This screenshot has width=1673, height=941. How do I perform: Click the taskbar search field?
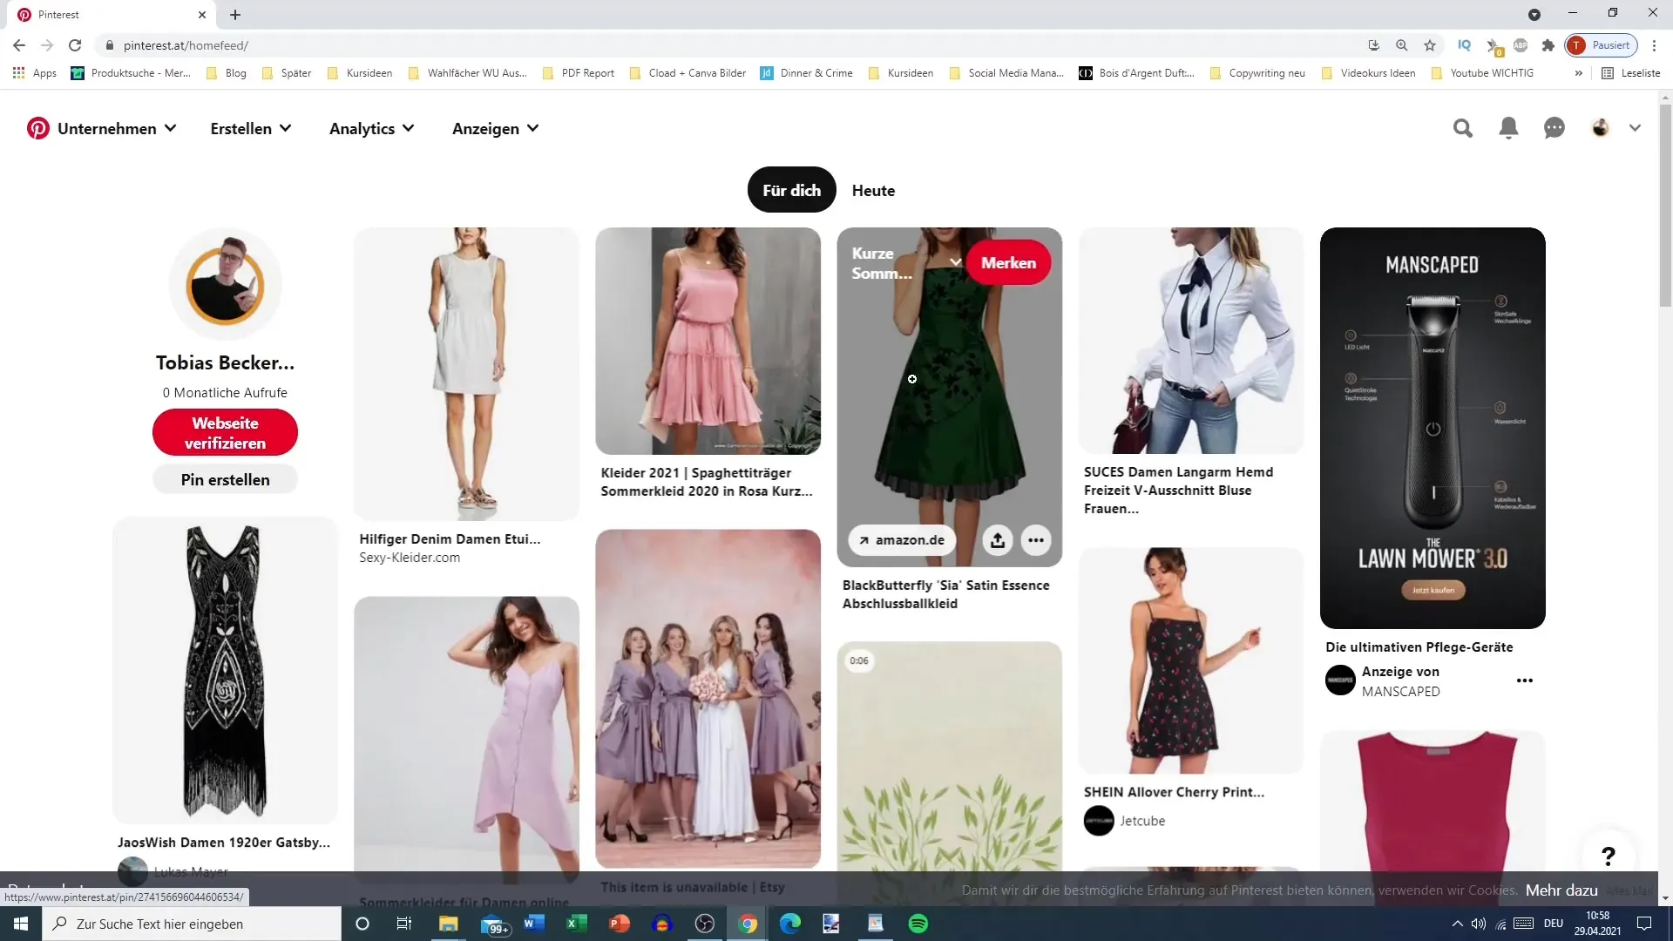(x=192, y=924)
